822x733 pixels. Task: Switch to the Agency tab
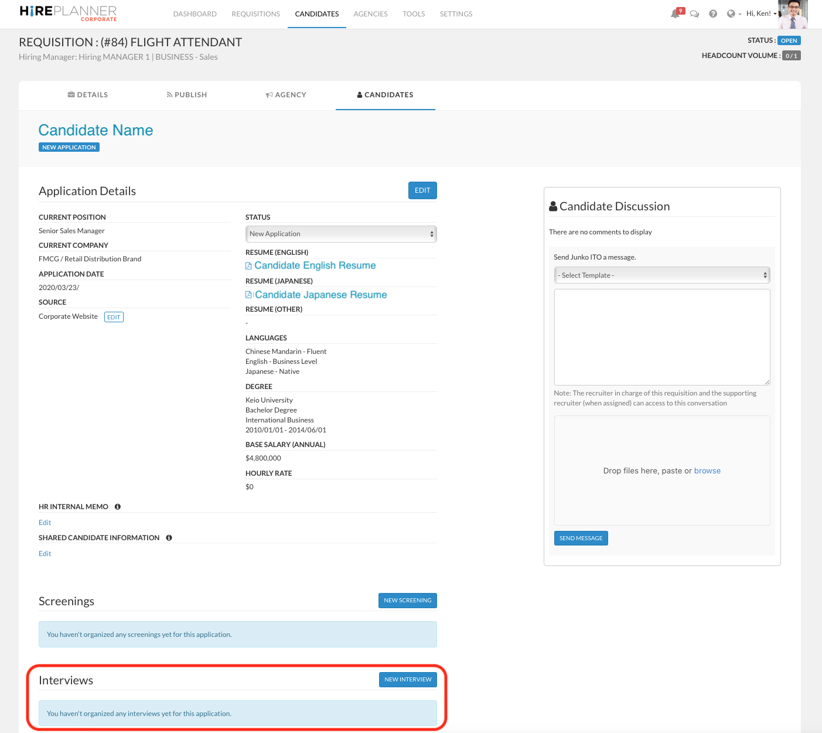coord(286,95)
